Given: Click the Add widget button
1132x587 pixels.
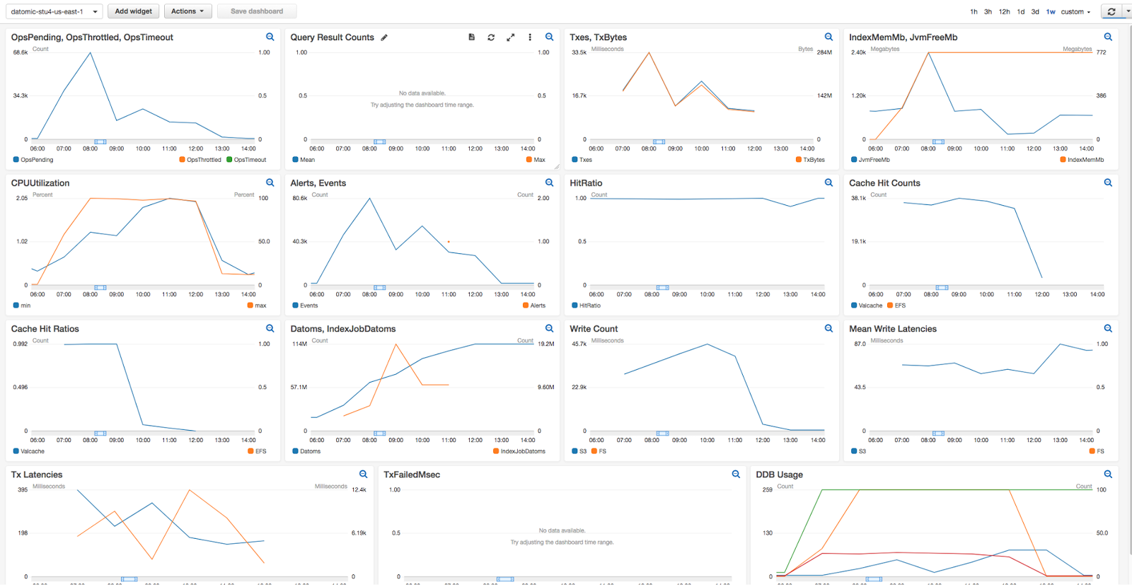Looking at the screenshot, I should click(133, 11).
